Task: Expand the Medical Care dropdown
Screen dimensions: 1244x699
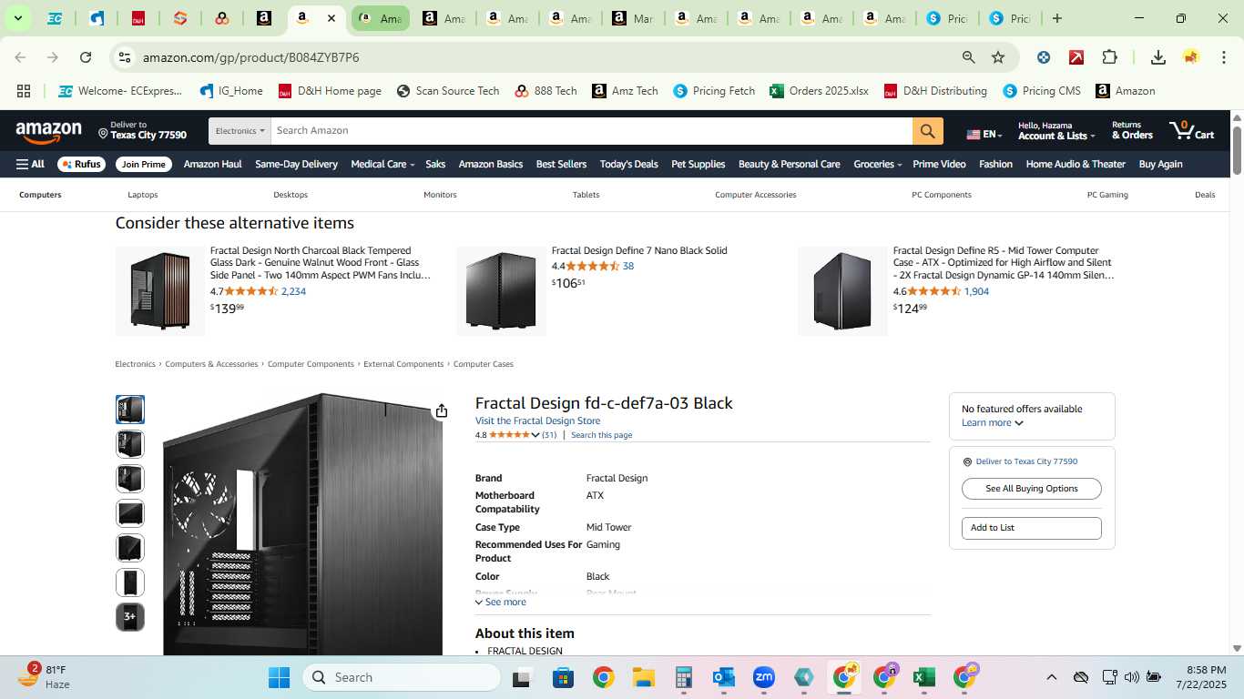Action: click(x=382, y=165)
